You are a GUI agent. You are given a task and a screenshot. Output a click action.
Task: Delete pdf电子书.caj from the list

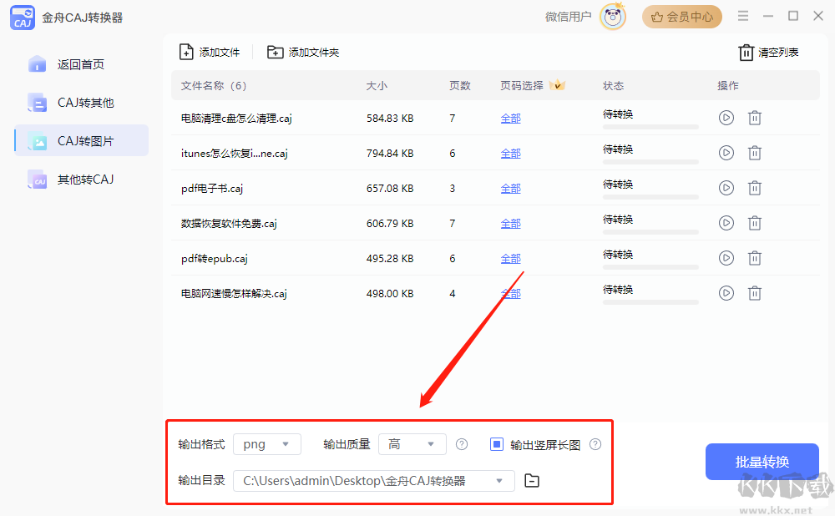(754, 189)
